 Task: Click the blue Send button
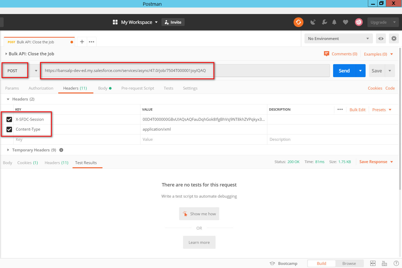pyautogui.click(x=344, y=71)
